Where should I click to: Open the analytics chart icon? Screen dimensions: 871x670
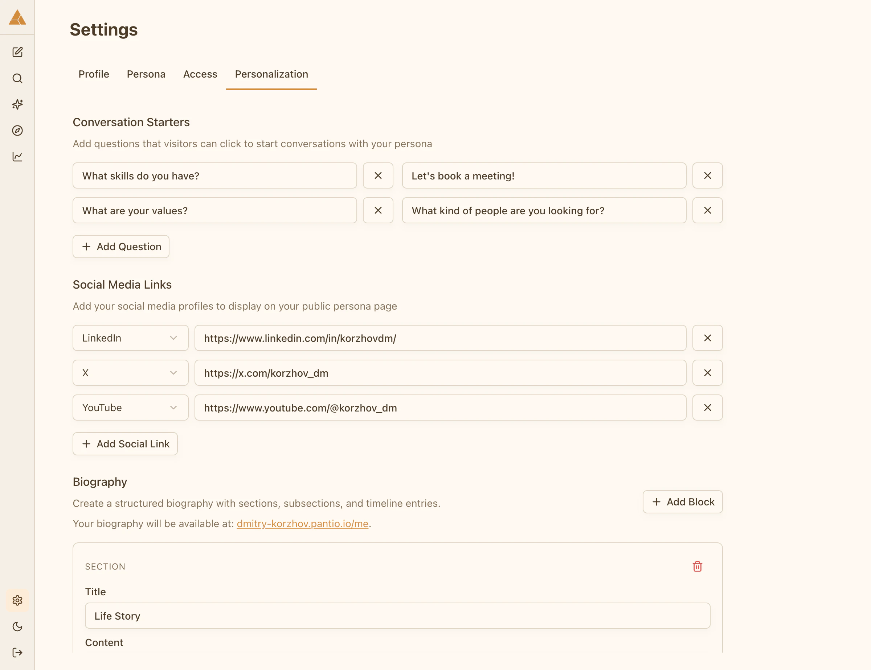coord(17,157)
